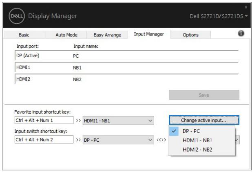Click the Input switch shortcut key label
This screenshot has width=252, height=172.
tap(41, 131)
